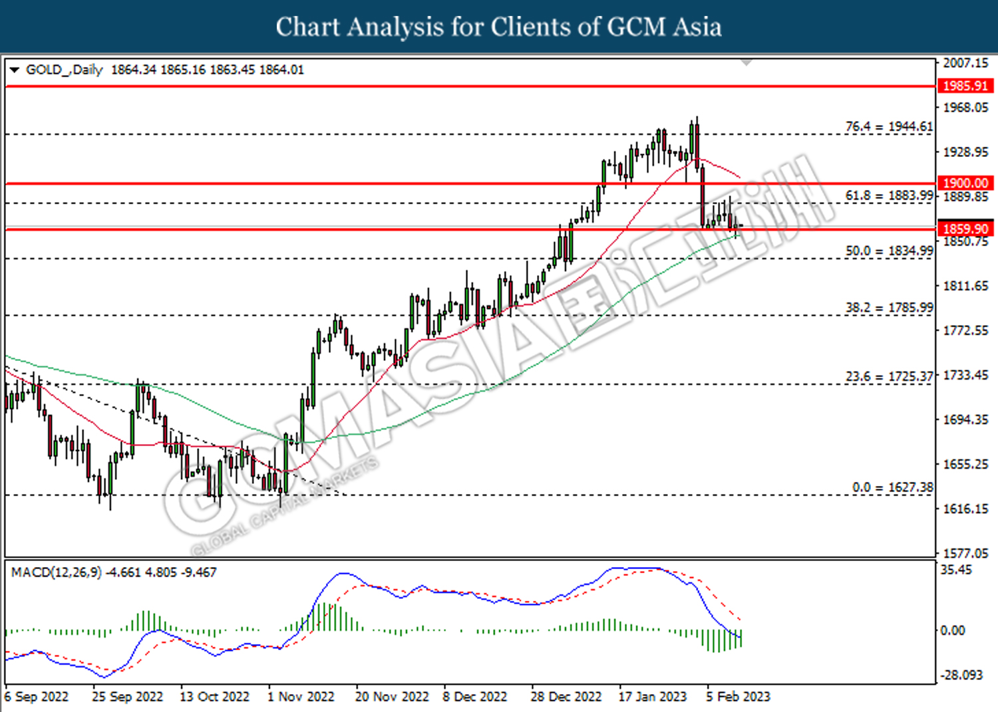The height and width of the screenshot is (712, 998).
Task: Click the 61.8 = 1883.99 Fibonacci label
Action: 889,195
